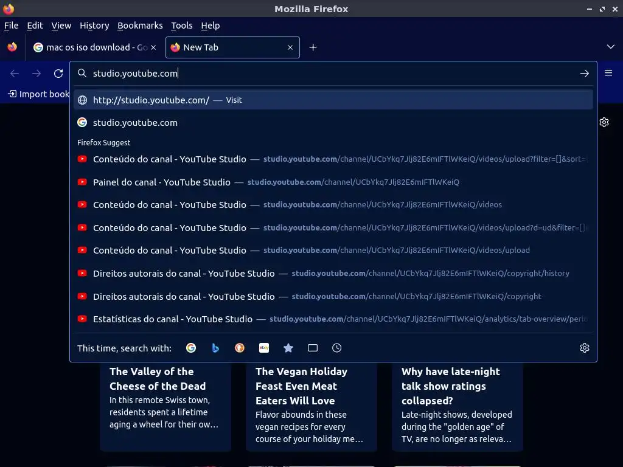Viewport: 623px width, 467px height.
Task: Open Estatísticas do canal analytics suggestion
Action: coord(333,319)
